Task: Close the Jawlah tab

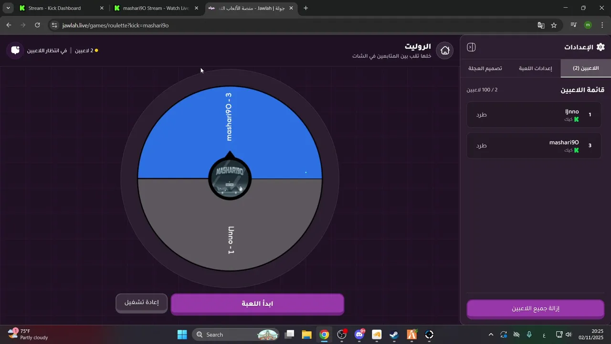Action: pos(291,8)
